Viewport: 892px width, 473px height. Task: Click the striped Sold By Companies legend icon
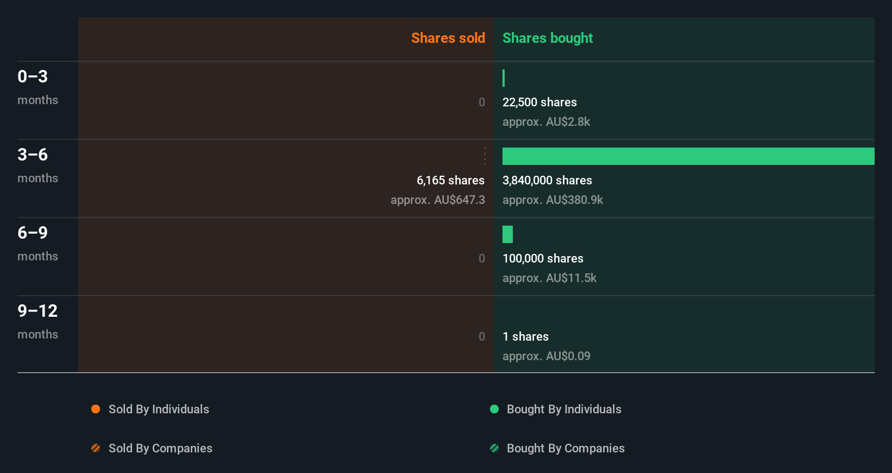[96, 448]
